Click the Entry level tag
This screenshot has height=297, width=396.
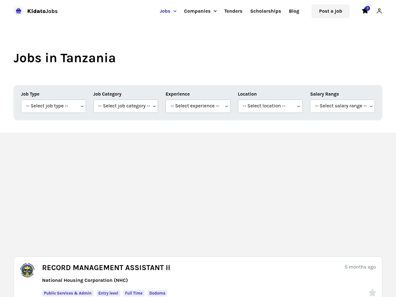coord(108,293)
